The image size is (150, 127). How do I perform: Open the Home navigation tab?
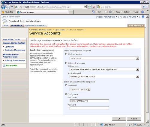(x=6, y=26)
